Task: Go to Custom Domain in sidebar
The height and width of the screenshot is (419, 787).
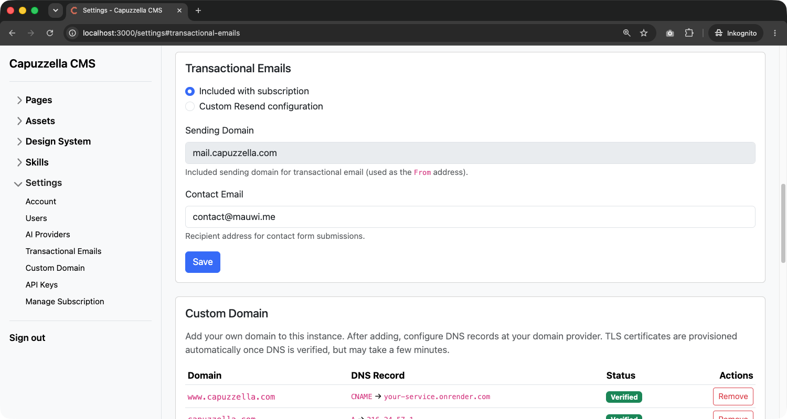Action: (x=55, y=268)
